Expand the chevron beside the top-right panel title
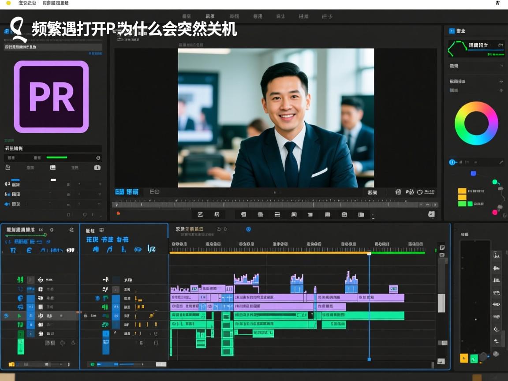This screenshot has width=508, height=381. 501,45
